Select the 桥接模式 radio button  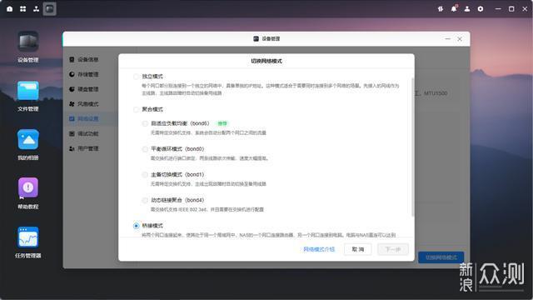136,226
